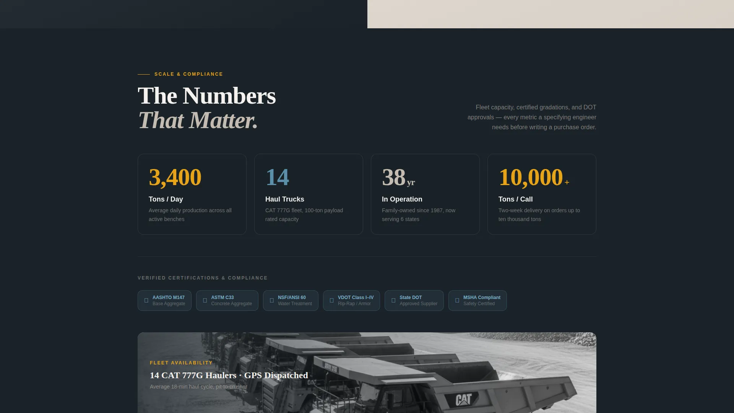Click the 14 figure in the Haul Trucks card
This screenshot has width=734, height=413.
tap(277, 177)
